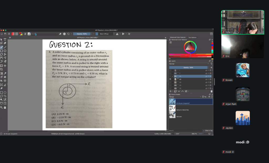The image size is (269, 163).
Task: Select the Text tool in the toolbox
Action: (x=5, y=39)
